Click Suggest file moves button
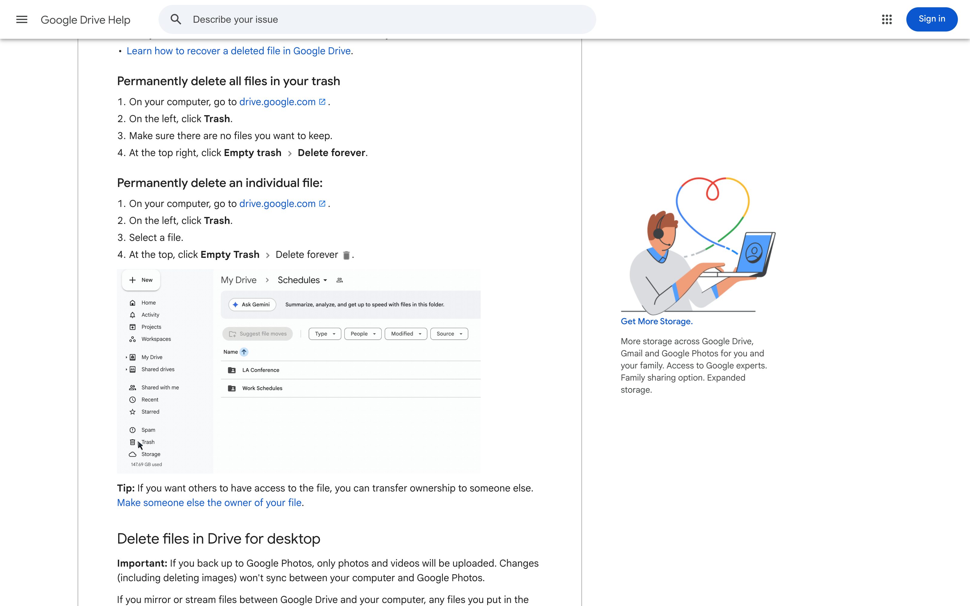 257,334
